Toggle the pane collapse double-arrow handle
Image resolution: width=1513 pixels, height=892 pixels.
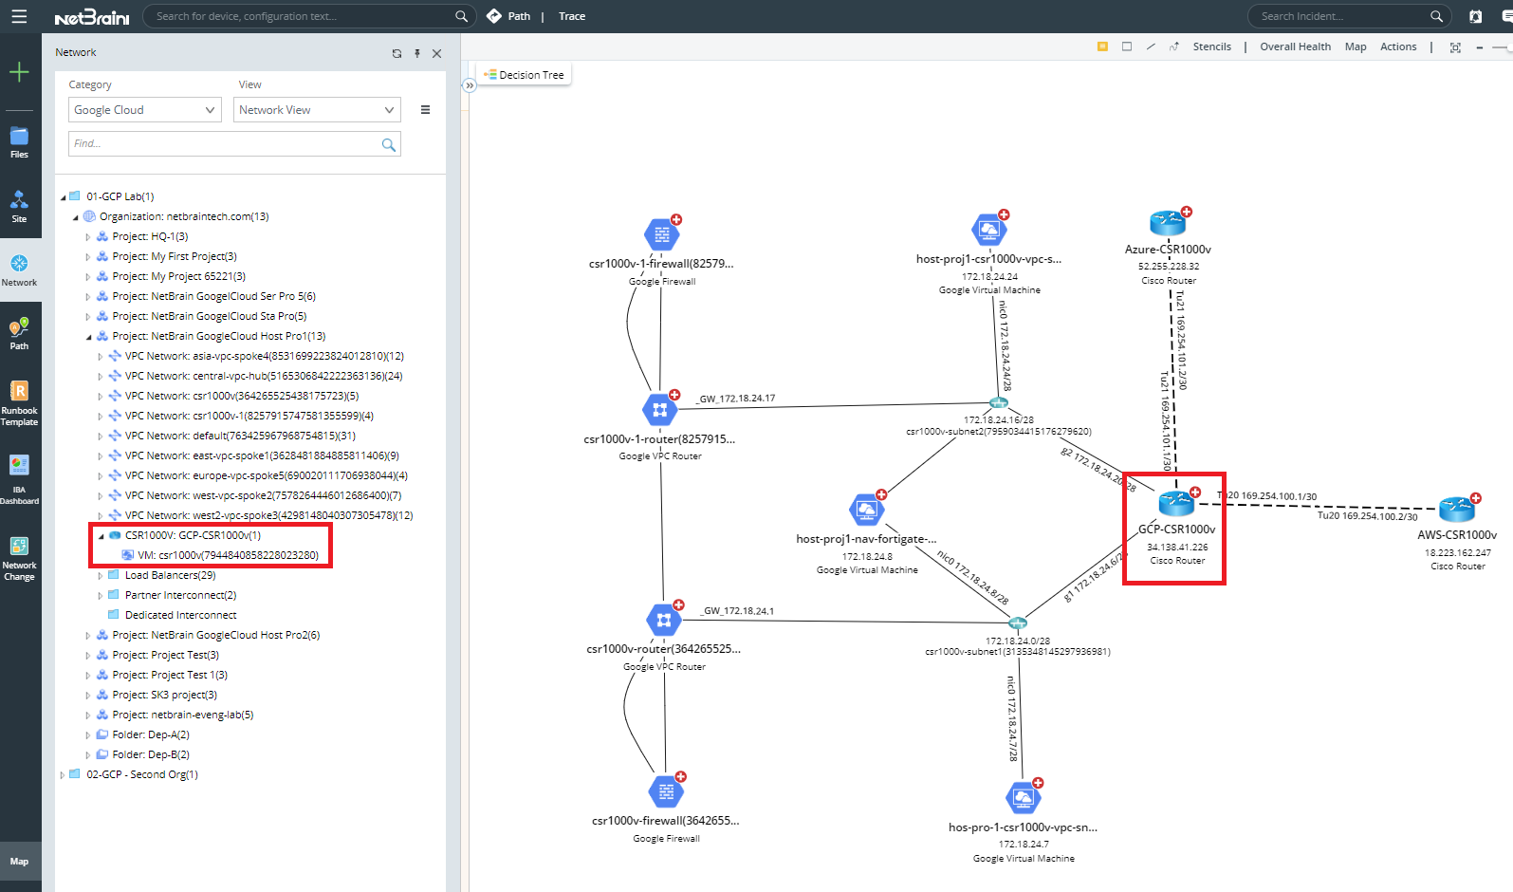[x=469, y=85]
